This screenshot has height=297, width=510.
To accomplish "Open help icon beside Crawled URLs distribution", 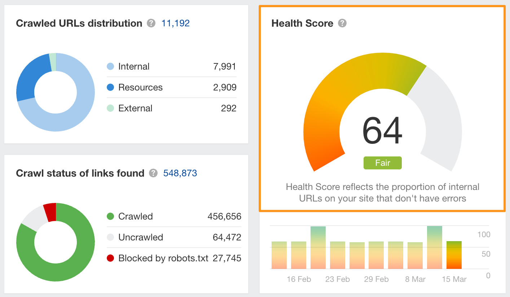I will 151,23.
